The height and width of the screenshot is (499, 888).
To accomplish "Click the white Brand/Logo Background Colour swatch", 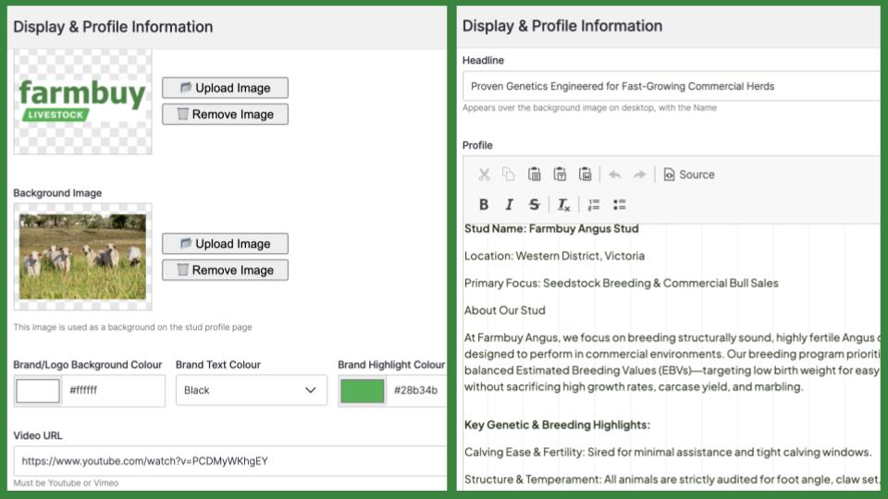I will click(38, 390).
